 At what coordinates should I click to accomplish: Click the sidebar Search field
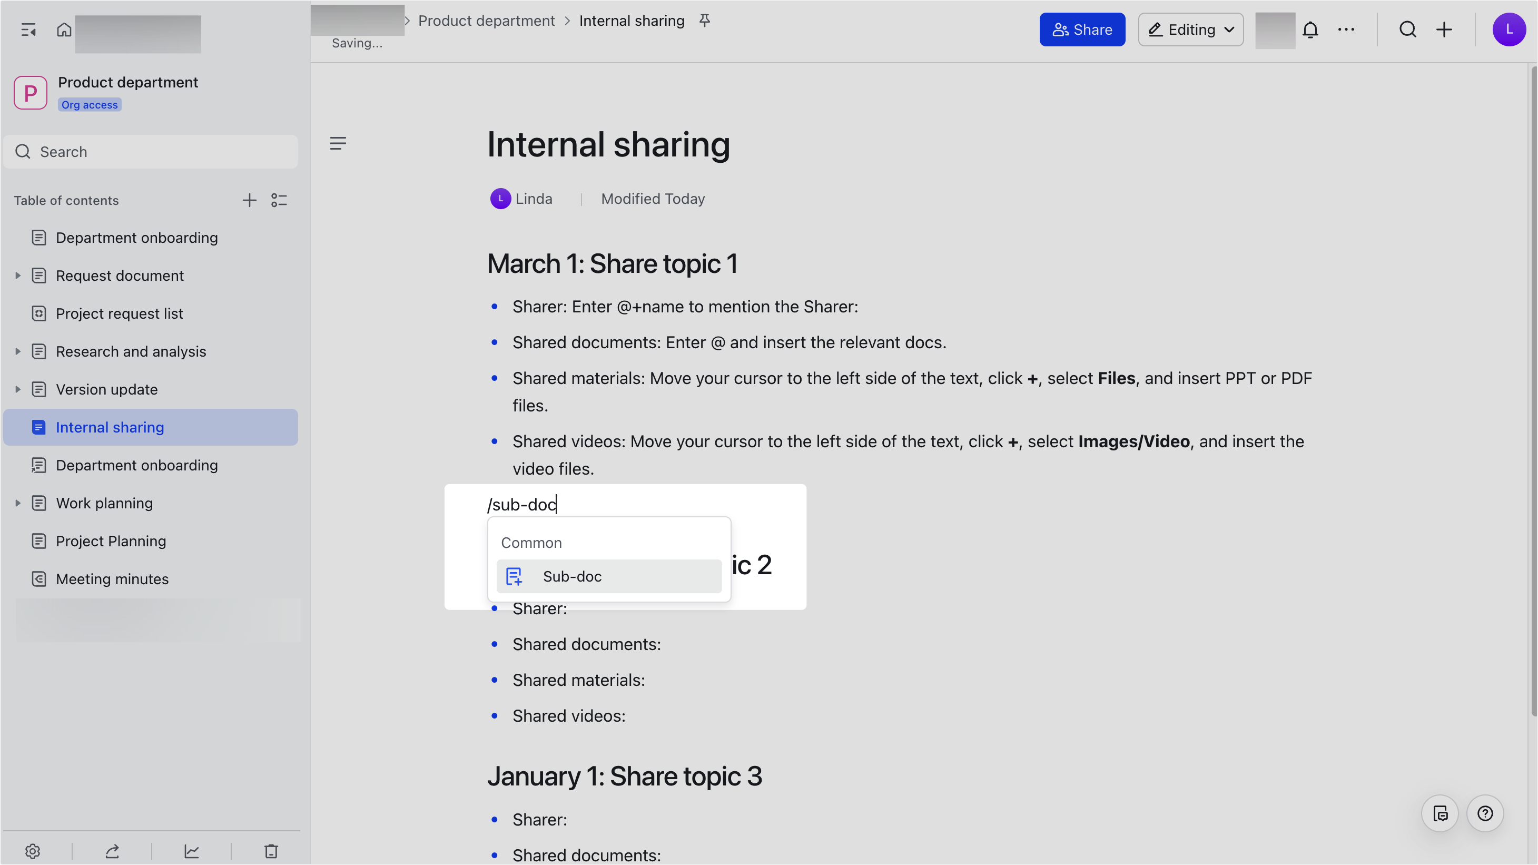click(151, 152)
